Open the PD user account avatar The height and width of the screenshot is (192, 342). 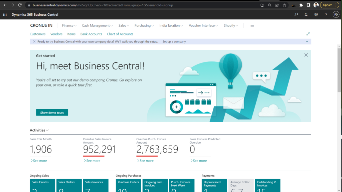[x=336, y=14]
